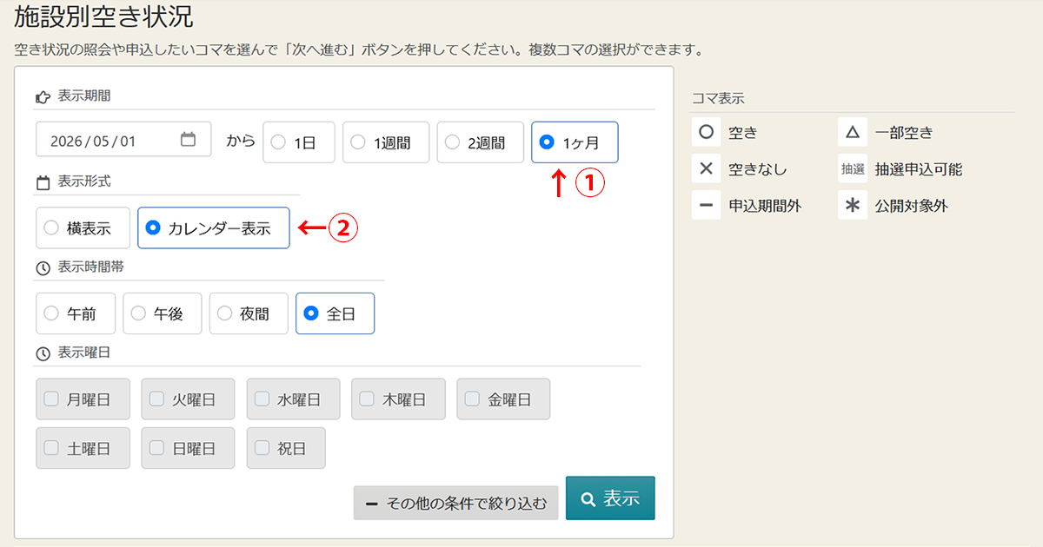Choose the 2週間 display period
The height and width of the screenshot is (547, 1043).
point(452,142)
